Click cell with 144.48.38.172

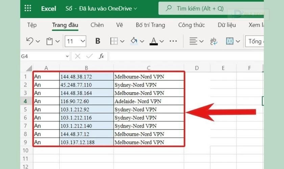point(87,76)
